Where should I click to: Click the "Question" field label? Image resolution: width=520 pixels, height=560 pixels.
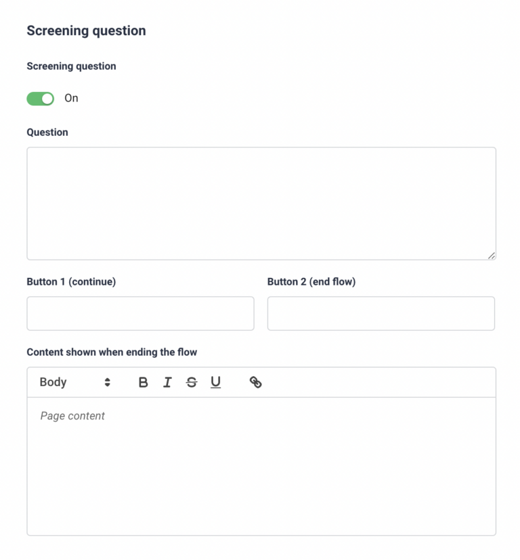tap(47, 133)
